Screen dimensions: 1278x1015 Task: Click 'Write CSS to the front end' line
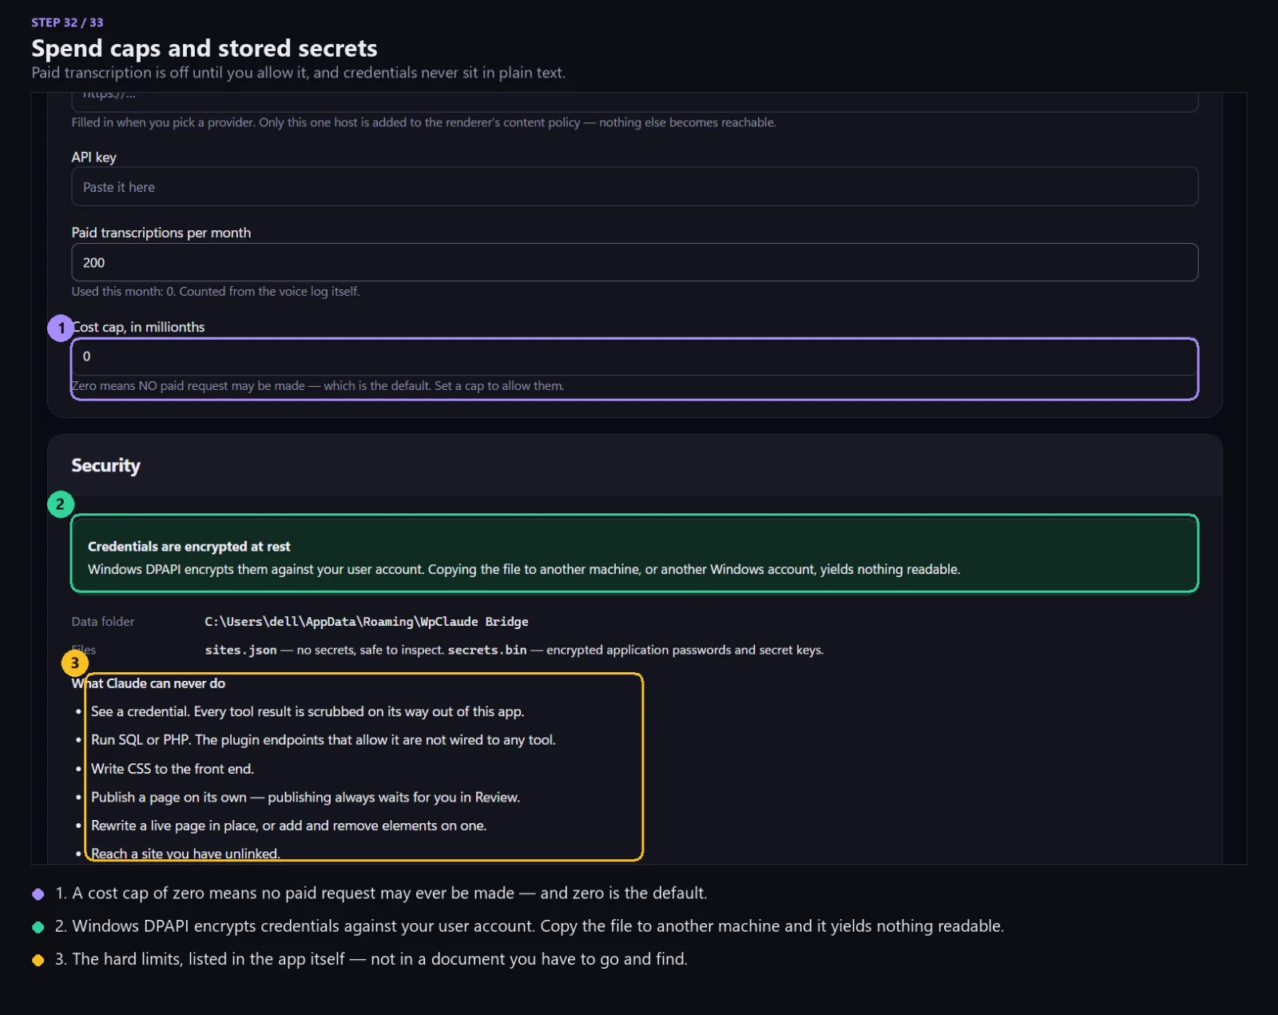pyautogui.click(x=173, y=769)
